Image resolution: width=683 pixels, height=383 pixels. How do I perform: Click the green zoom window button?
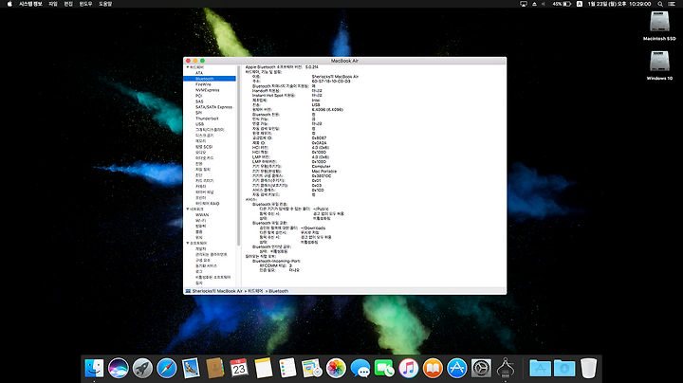point(202,61)
